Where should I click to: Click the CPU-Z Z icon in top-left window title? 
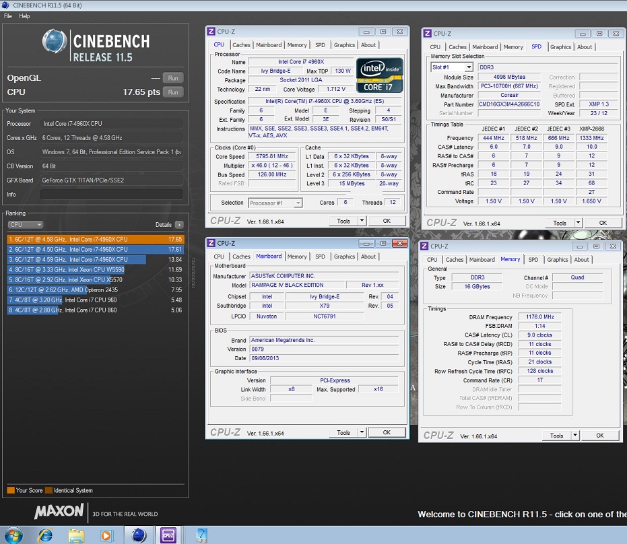click(x=211, y=32)
